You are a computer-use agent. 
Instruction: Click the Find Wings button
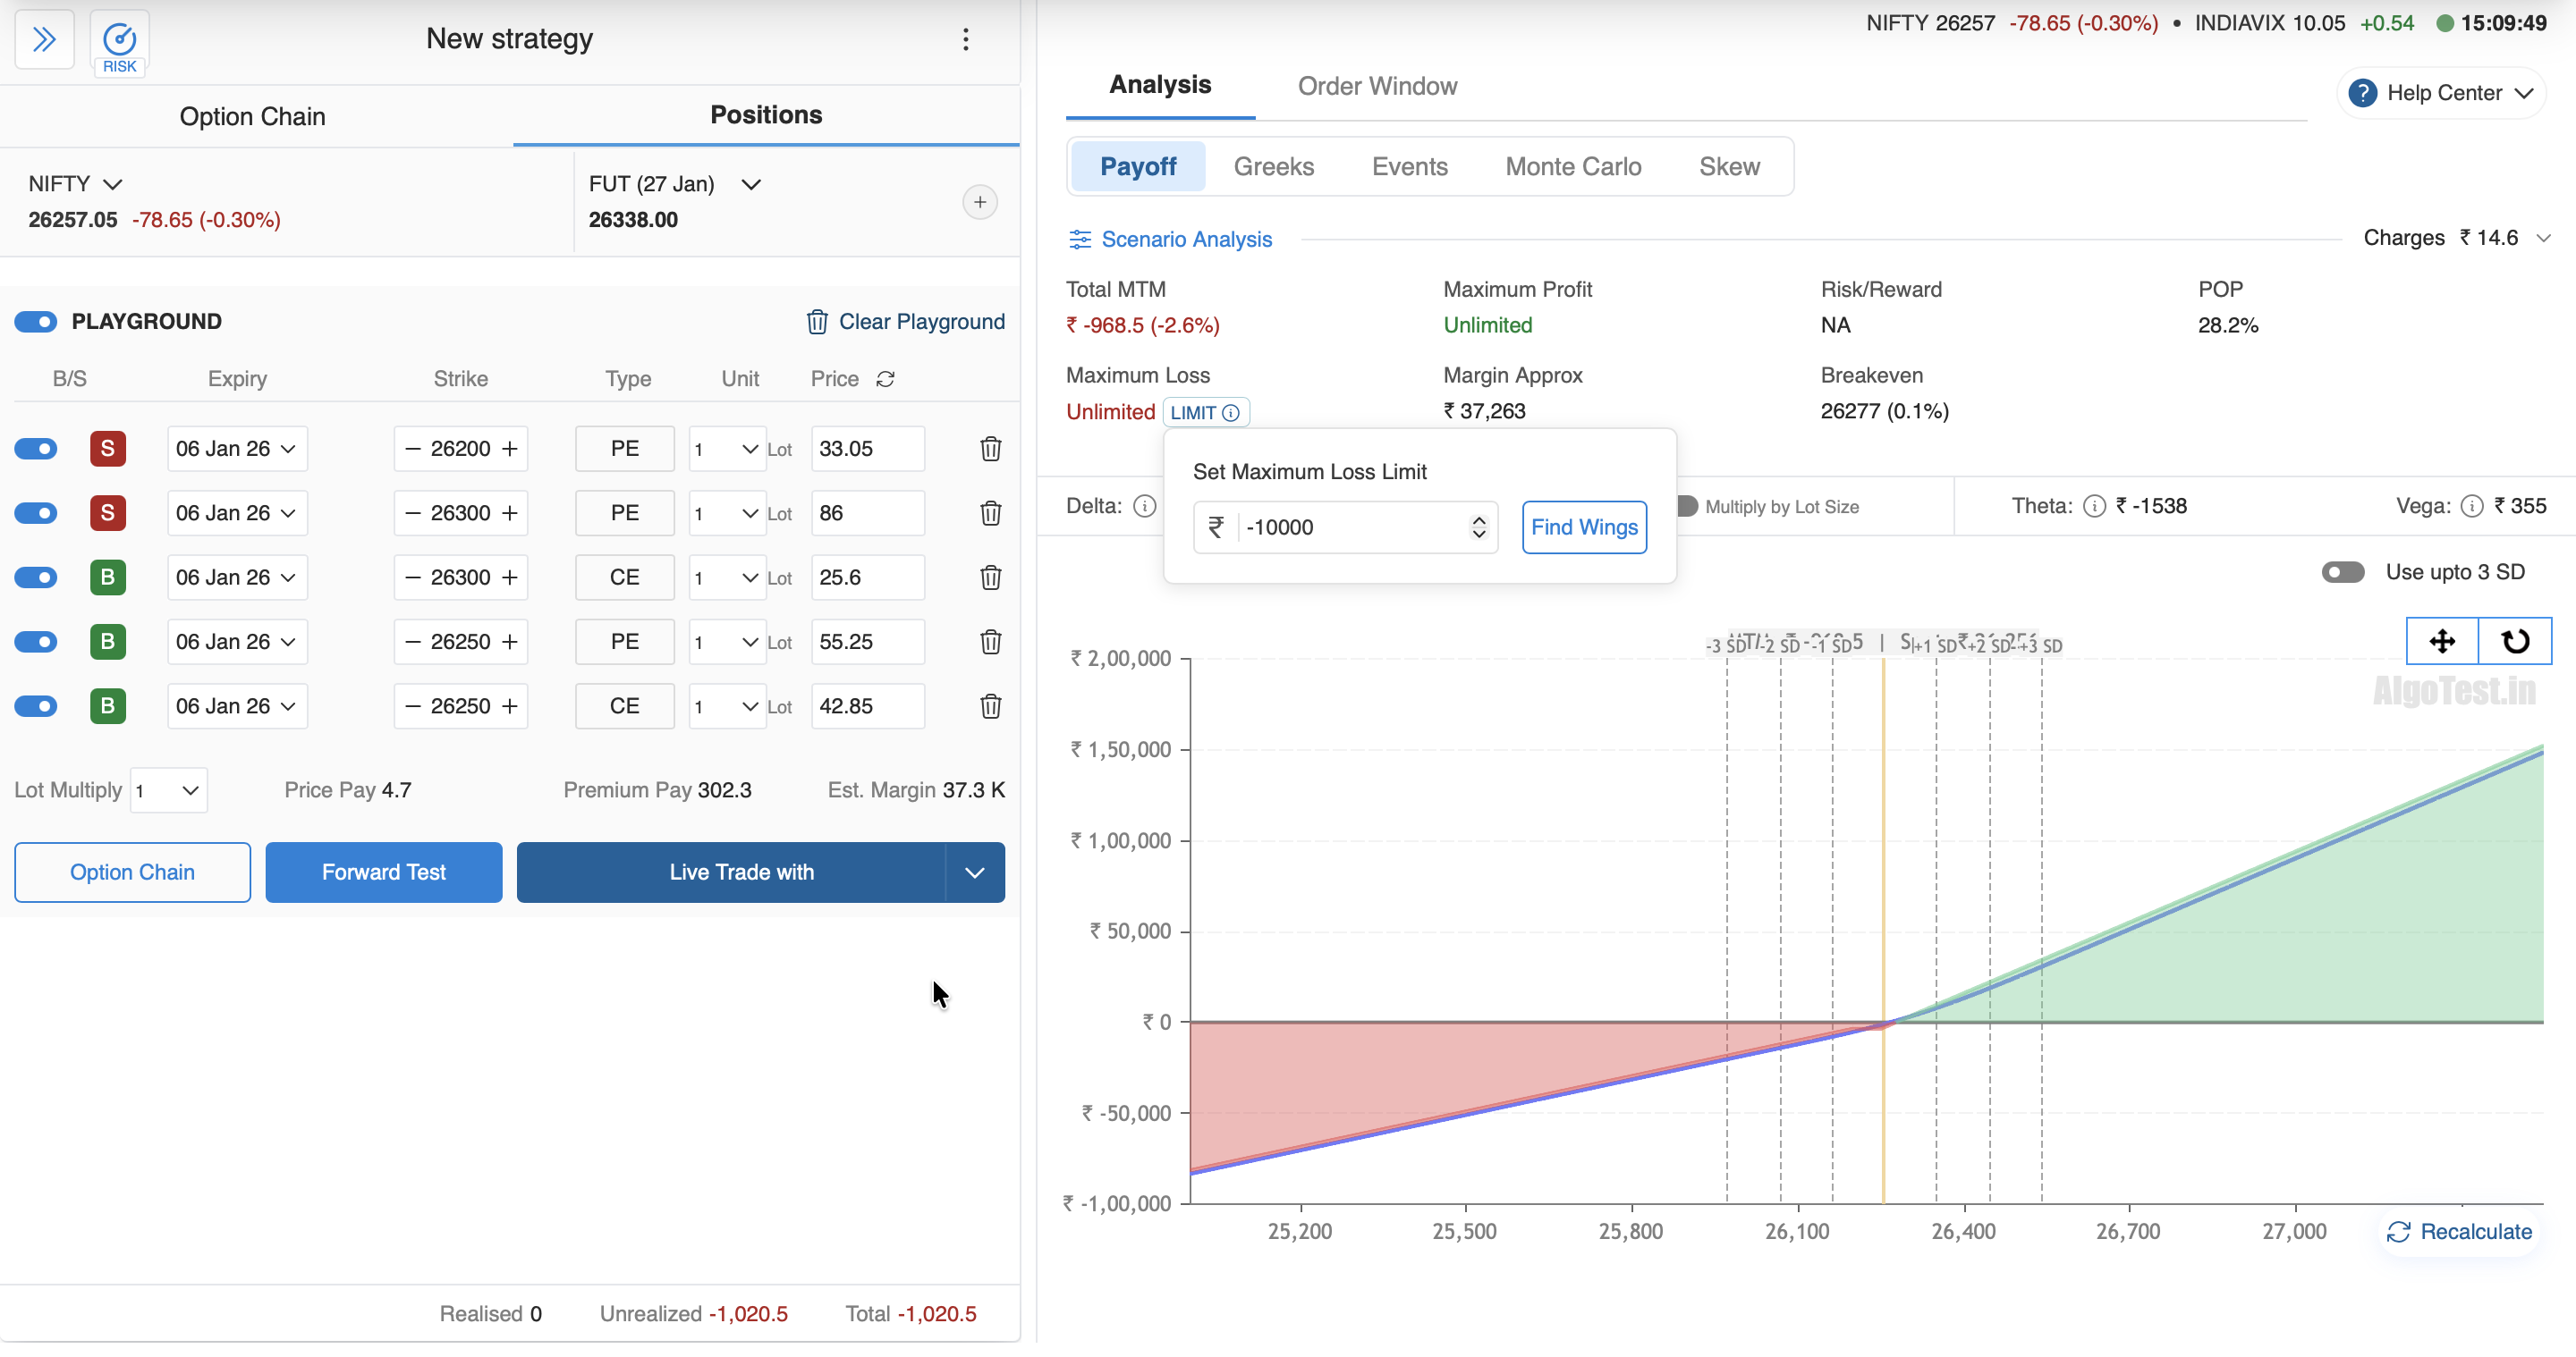(x=1583, y=527)
